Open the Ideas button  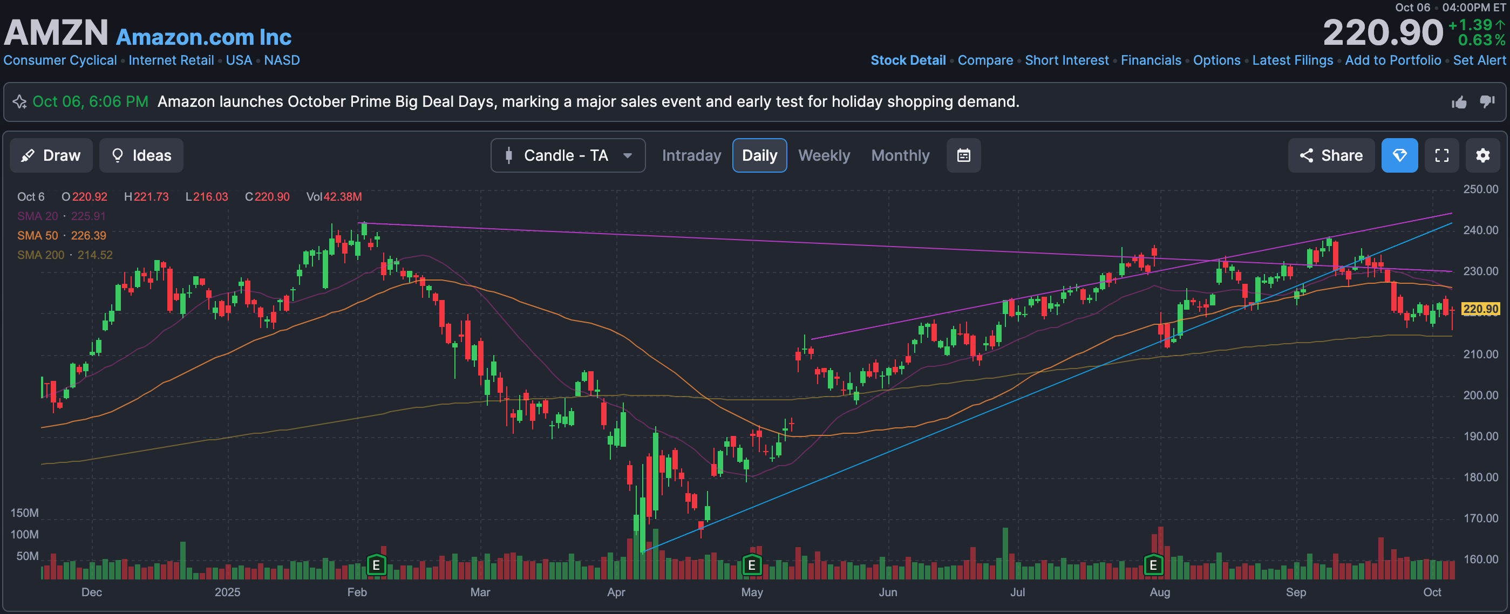click(141, 155)
